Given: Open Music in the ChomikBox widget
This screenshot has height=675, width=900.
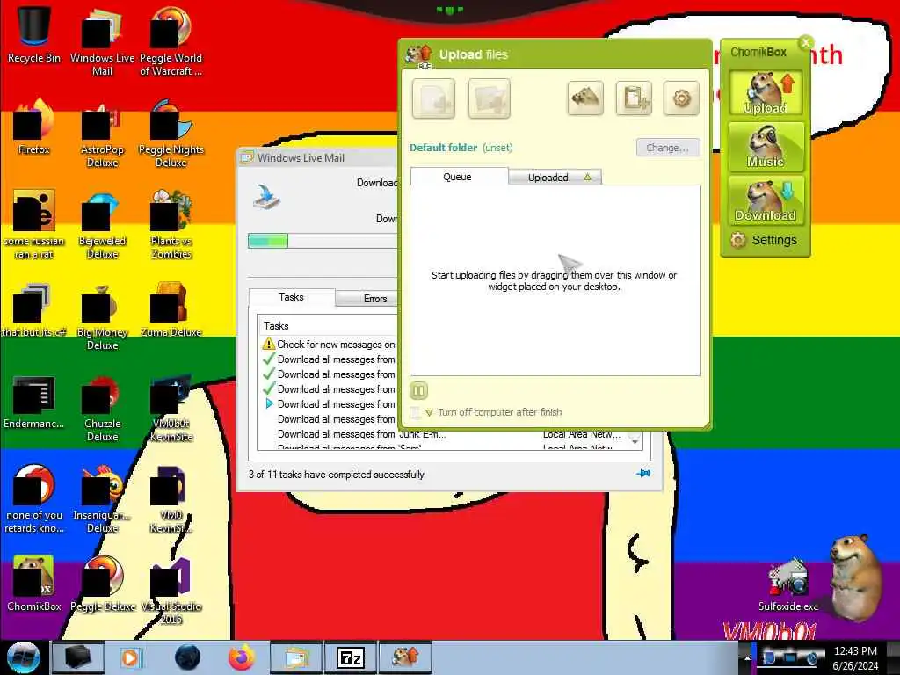Looking at the screenshot, I should (x=766, y=147).
